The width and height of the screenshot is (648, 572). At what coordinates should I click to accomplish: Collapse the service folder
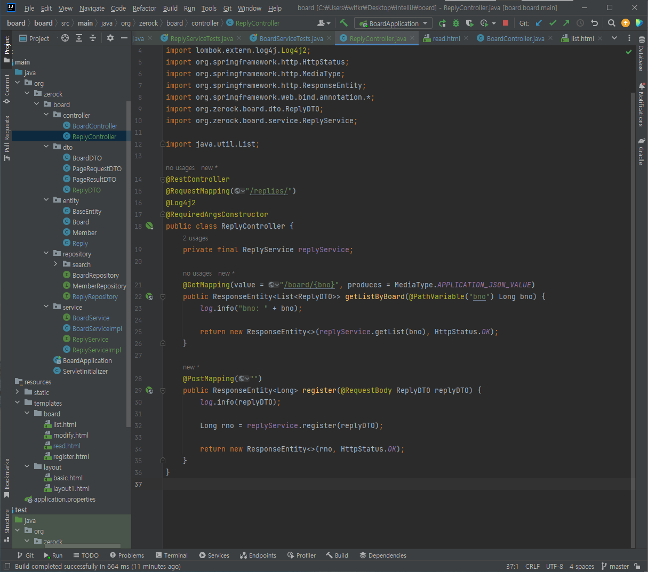coord(46,307)
